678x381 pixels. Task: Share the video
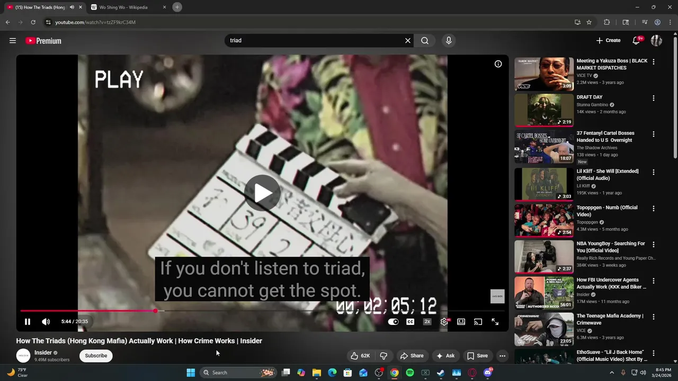412,356
